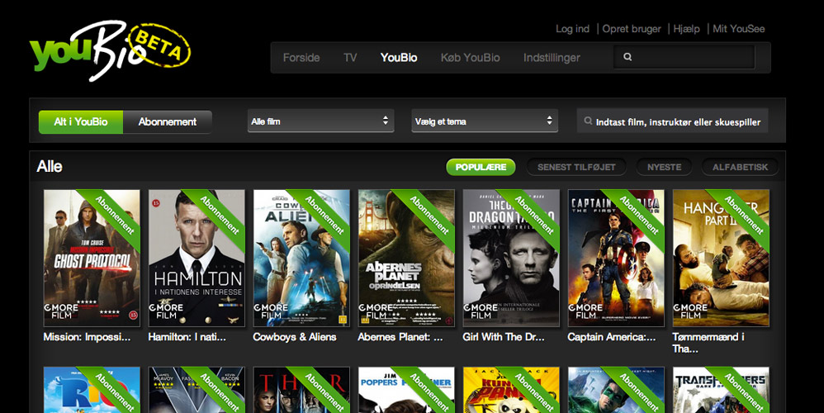Focus the top navigation search field

684,57
